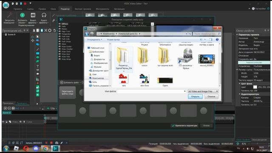Image resolution: width=272 pixels, height=153 pixels.
Task: Click the red stop recording icon
Action: click(51, 143)
